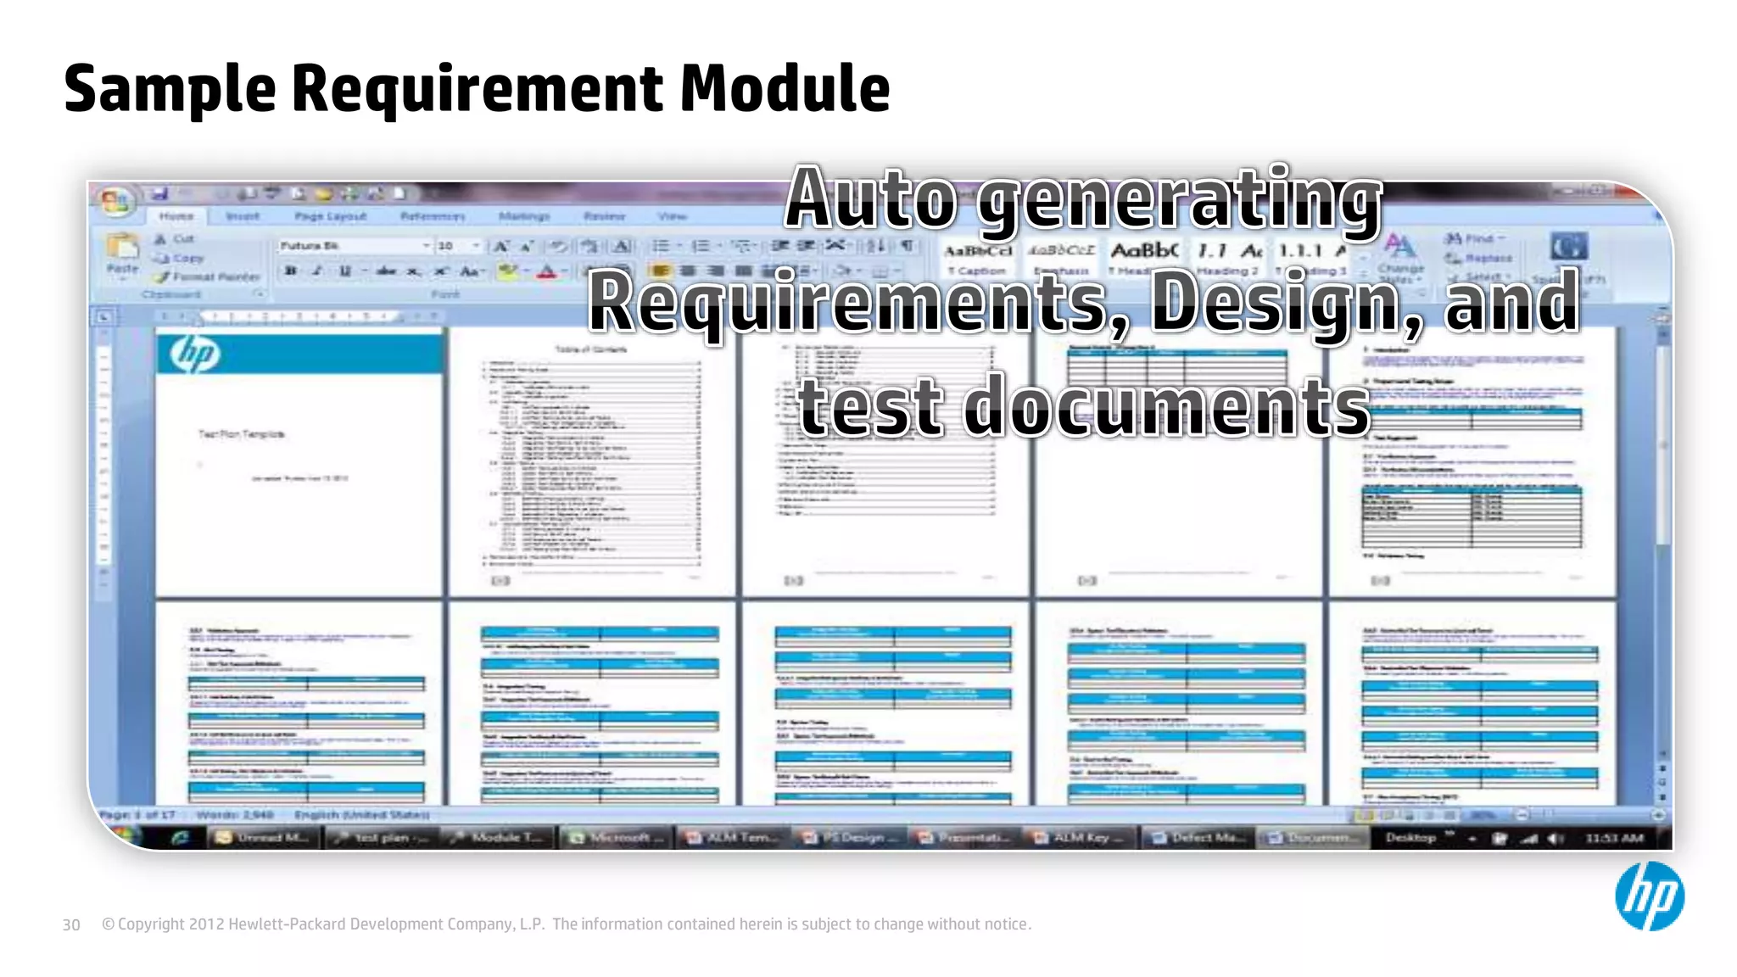
Task: Open the Review ribbon tab
Action: pos(605,216)
